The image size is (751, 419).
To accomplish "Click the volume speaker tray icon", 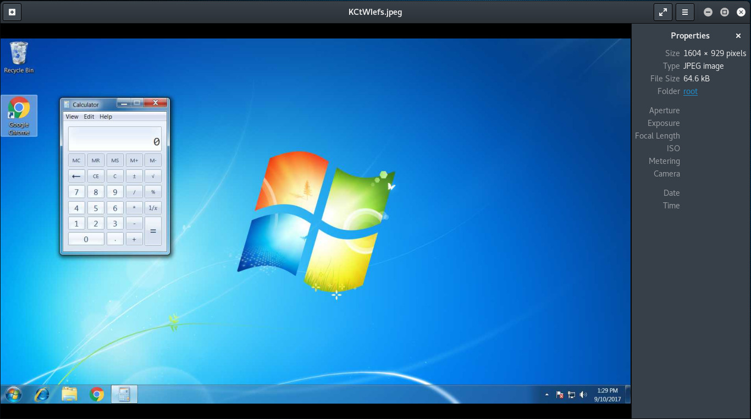I will coord(583,395).
